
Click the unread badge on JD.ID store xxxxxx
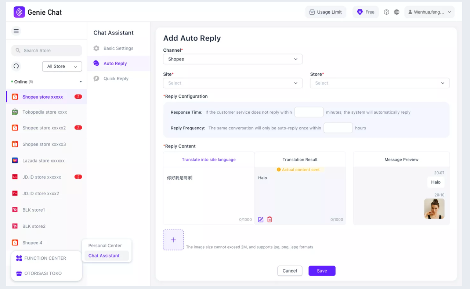pos(78,177)
